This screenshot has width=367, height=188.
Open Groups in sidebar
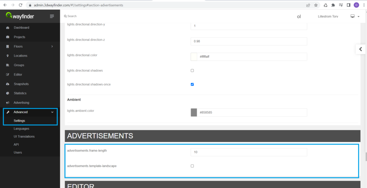tap(19, 65)
